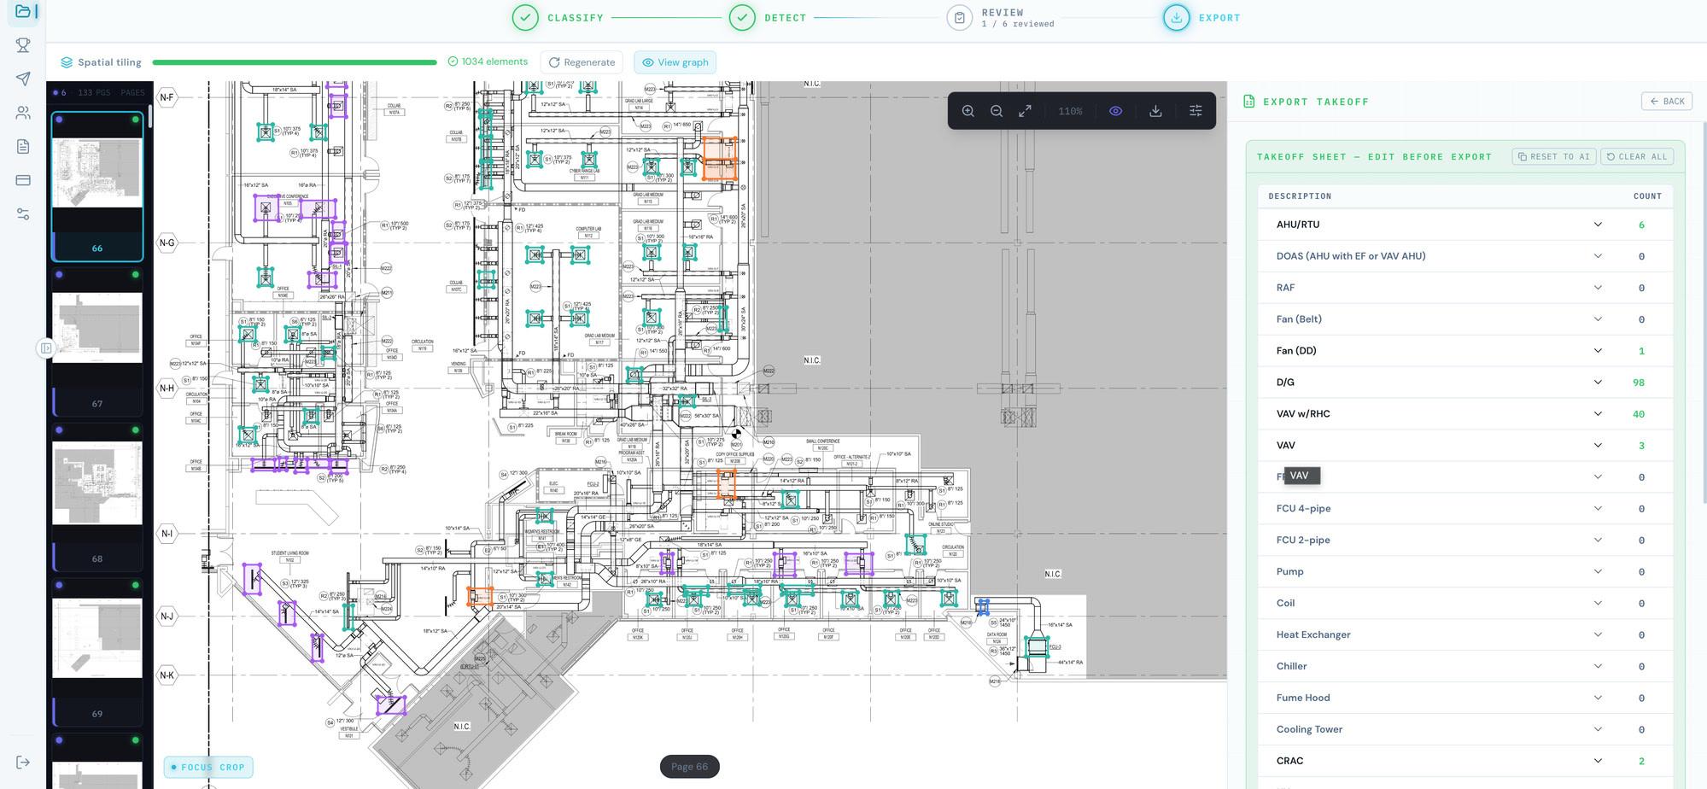This screenshot has width=1707, height=789.
Task: Expand the FCU 2-pipe row chevron
Action: click(x=1598, y=541)
